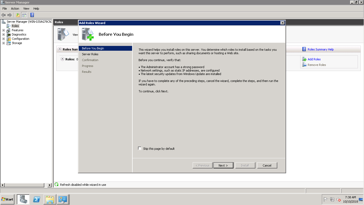Click the disabled Previous button
Screen dimensions: 364x205
click(x=203, y=165)
